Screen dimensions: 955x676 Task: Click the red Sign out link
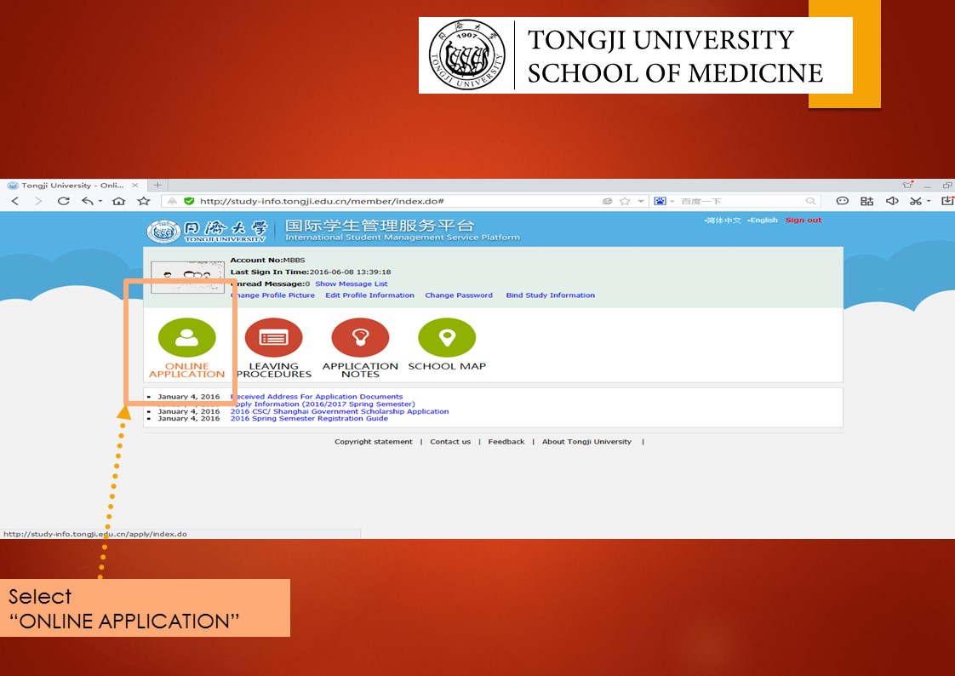pos(803,221)
